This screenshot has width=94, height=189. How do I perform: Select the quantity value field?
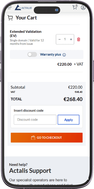point(65,39)
